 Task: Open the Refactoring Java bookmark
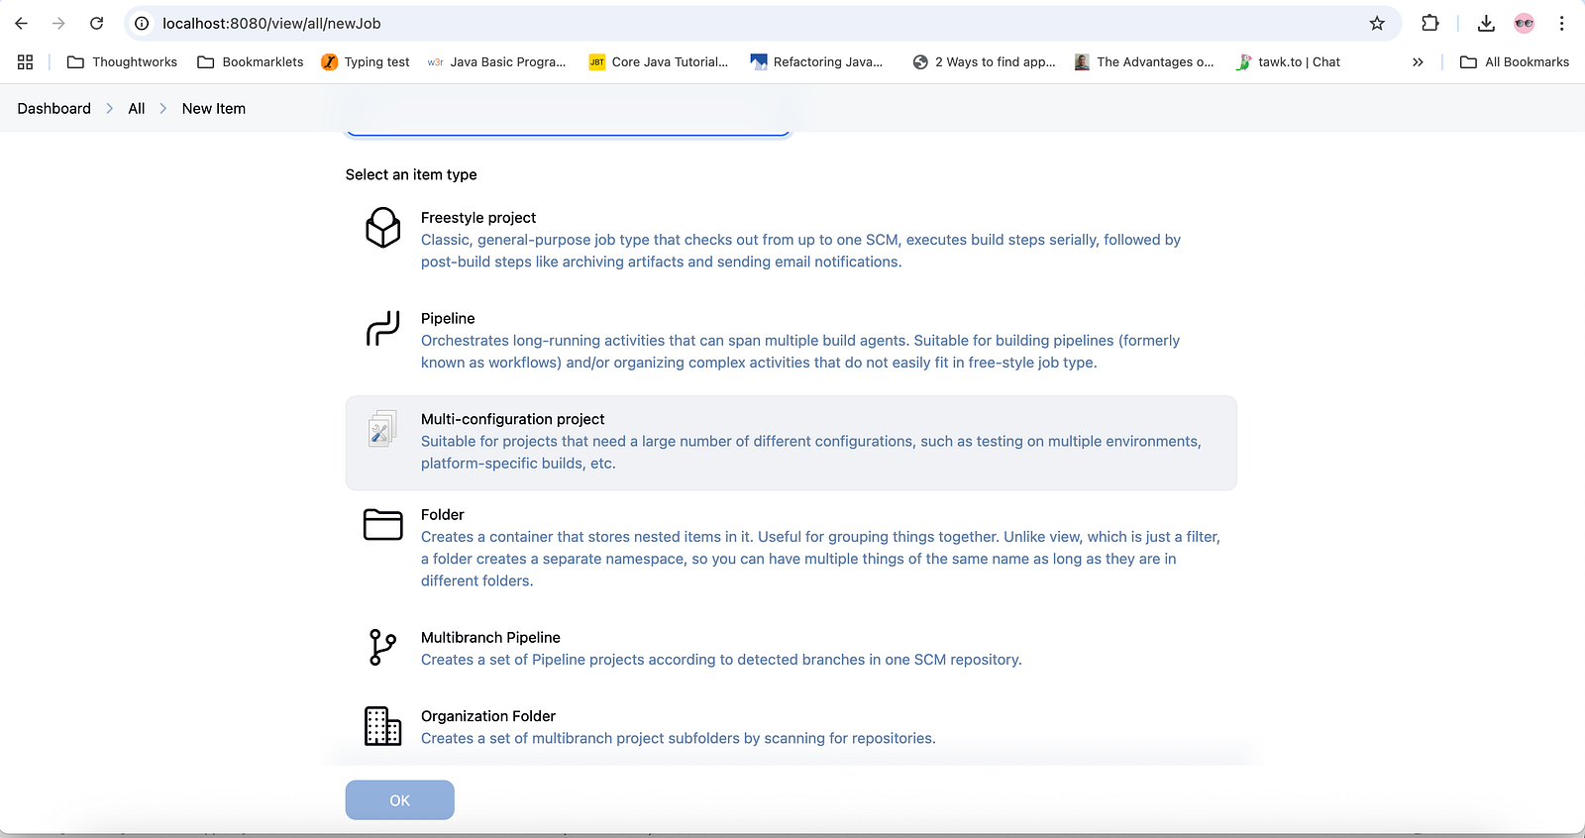[816, 61]
